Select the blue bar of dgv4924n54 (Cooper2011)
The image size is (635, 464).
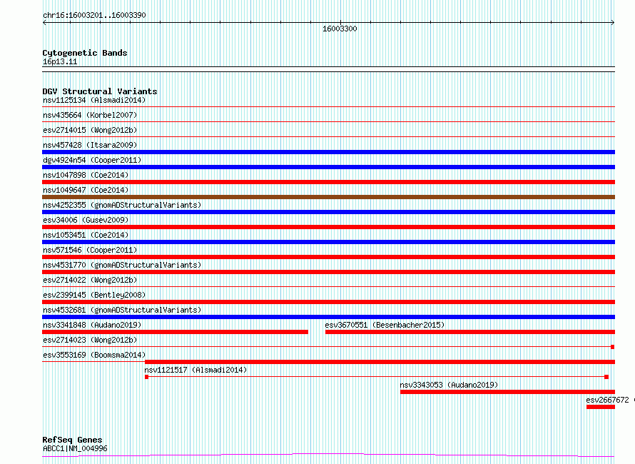(x=328, y=167)
